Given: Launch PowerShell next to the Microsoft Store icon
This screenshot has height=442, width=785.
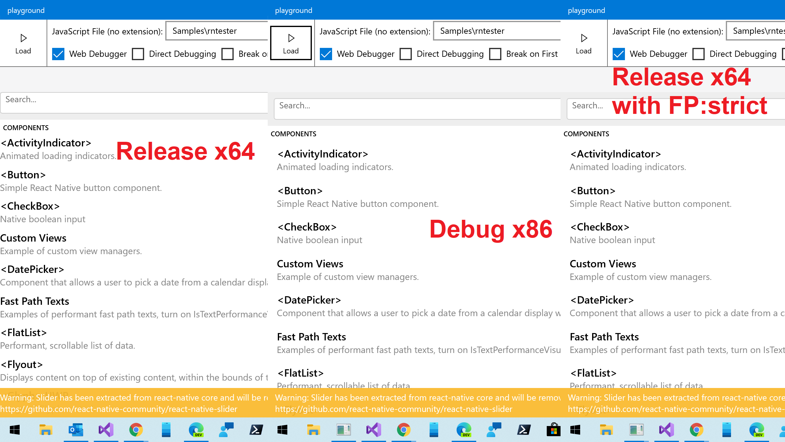Looking at the screenshot, I should pos(524,430).
